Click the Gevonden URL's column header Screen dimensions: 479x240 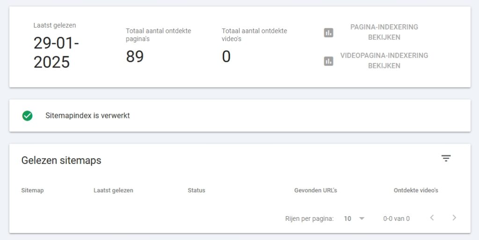click(316, 190)
